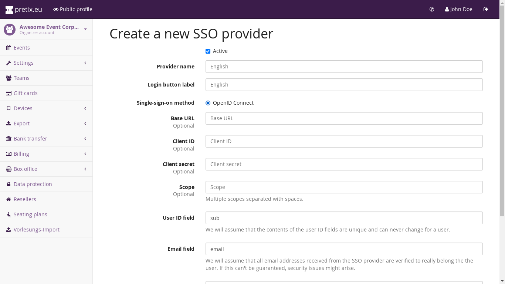505x284 pixels.
Task: Expand the Settings submenu chevron
Action: [x=85, y=63]
